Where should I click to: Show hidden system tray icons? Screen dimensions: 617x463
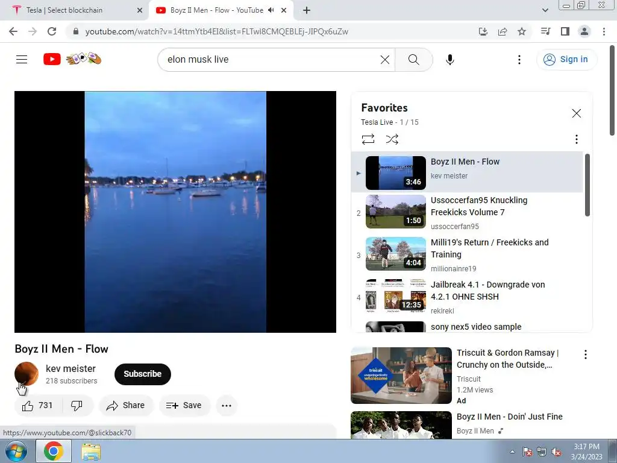pos(512,452)
